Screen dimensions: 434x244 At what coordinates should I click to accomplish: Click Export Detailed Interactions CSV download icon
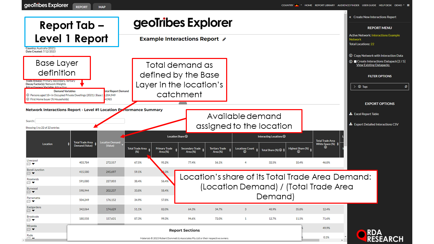(x=351, y=124)
